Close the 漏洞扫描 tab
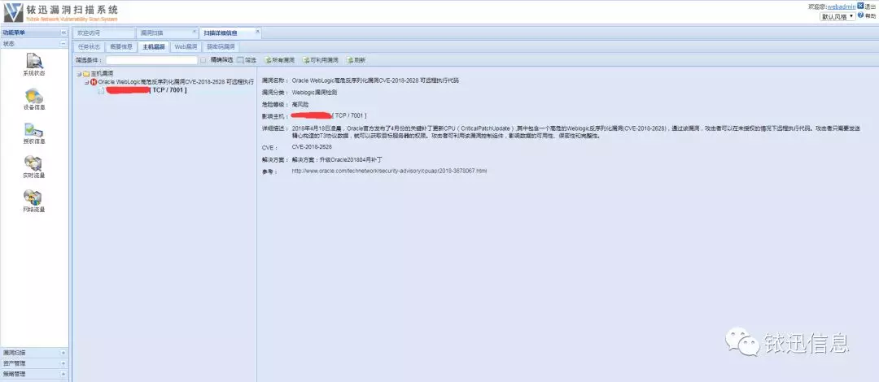The image size is (879, 382). click(x=194, y=32)
